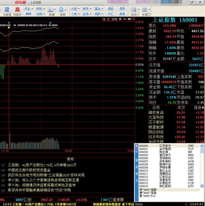Viewport: 205px width, 206px height.
Task: Click the scroll-down arrow in stock list
Action: (x=202, y=186)
